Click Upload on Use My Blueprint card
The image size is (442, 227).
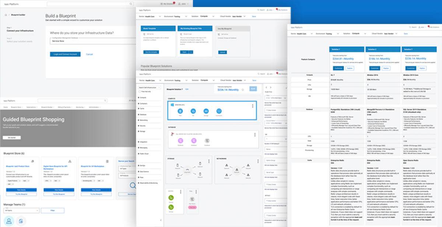coord(223,52)
